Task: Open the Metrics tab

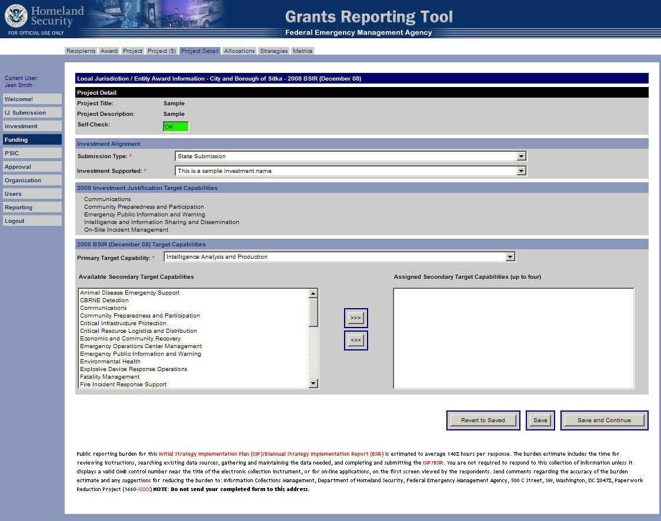Action: click(x=302, y=51)
